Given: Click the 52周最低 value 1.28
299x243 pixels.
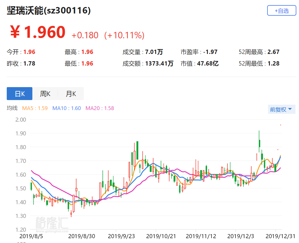Looking at the screenshot, I should pyautogui.click(x=273, y=64).
